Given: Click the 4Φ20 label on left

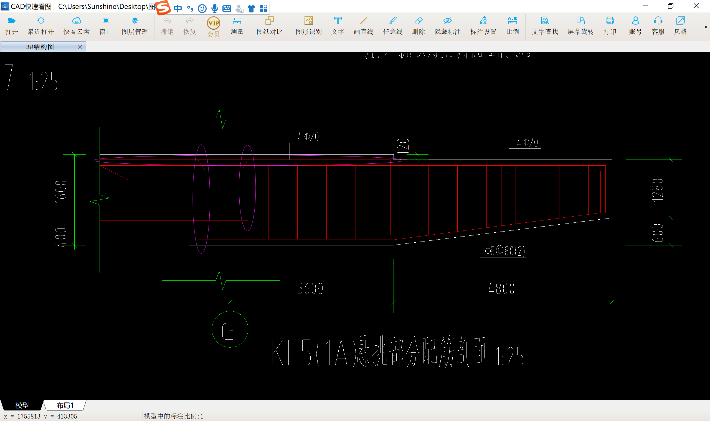Looking at the screenshot, I should [308, 137].
